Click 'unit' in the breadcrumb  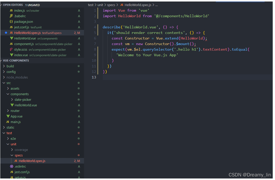click(100, 5)
